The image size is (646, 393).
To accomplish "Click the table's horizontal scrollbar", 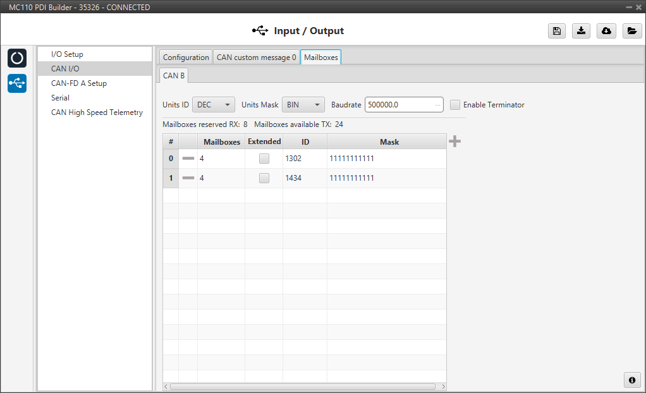I will click(303, 386).
